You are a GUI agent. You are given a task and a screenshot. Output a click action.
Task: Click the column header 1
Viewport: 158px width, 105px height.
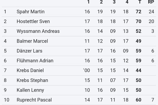[88, 2]
